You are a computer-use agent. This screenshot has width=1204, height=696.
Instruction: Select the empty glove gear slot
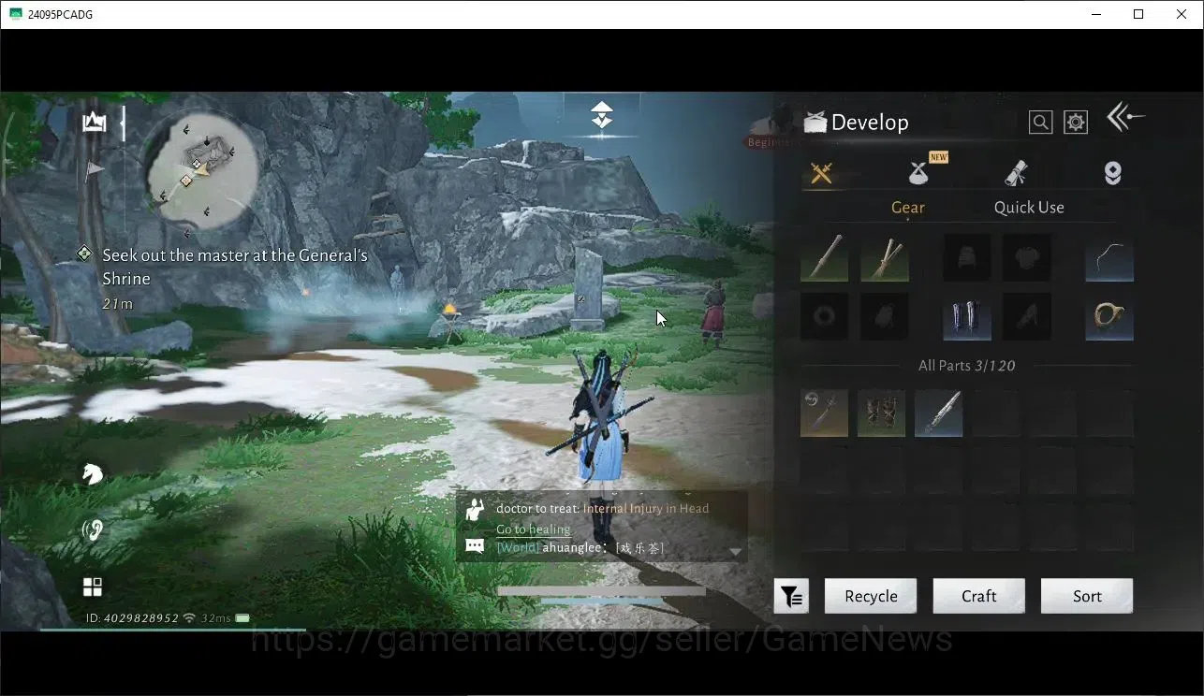tap(885, 316)
